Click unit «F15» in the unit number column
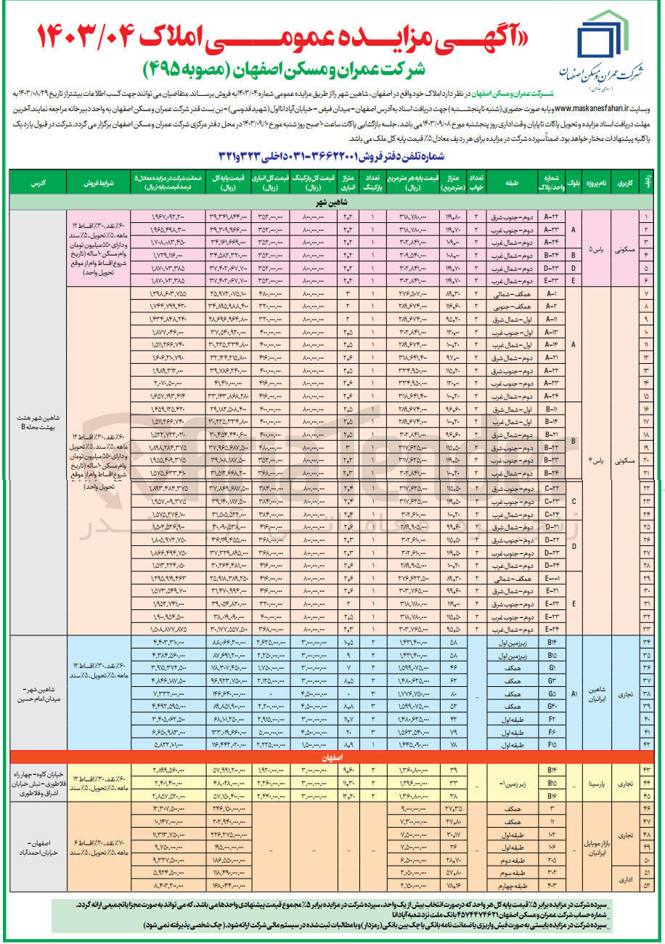 click(x=550, y=744)
